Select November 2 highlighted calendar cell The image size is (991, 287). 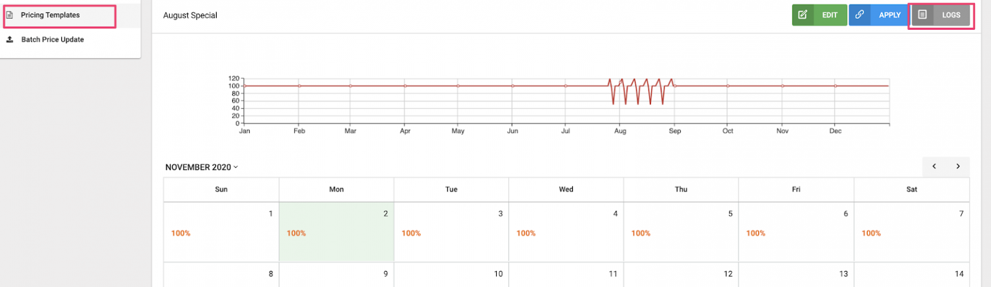point(336,232)
